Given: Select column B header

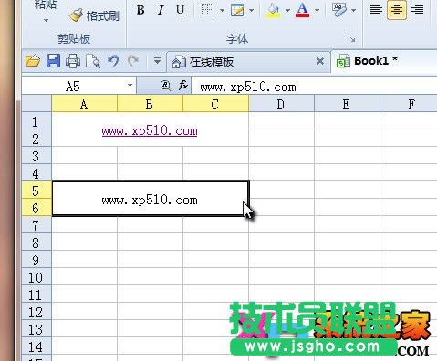Looking at the screenshot, I should (150, 105).
